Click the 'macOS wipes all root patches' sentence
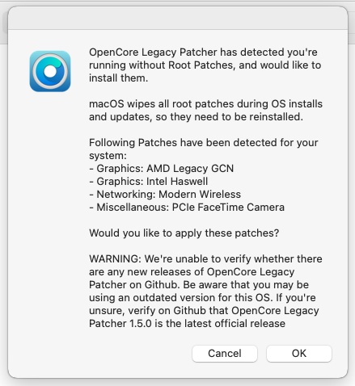 point(162,104)
